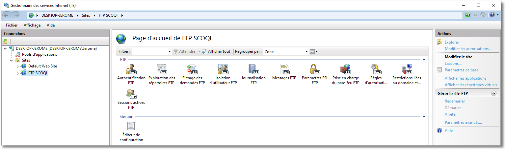Click the forward navigation arrow
The image size is (506, 150).
[x=16, y=15]
